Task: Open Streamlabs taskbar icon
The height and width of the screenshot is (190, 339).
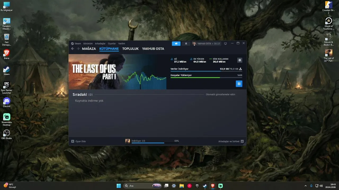Action: [x=220, y=186]
